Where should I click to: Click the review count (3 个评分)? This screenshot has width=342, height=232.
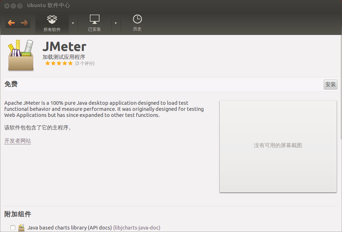click(x=85, y=63)
